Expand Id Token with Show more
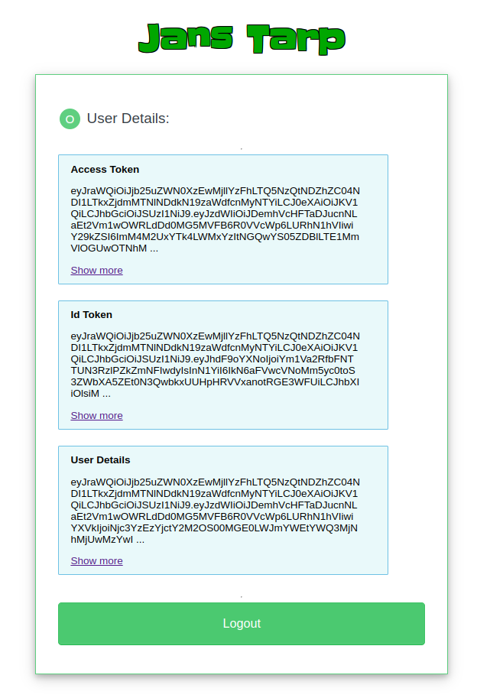Viewport: 477px width, 698px height. pos(96,416)
